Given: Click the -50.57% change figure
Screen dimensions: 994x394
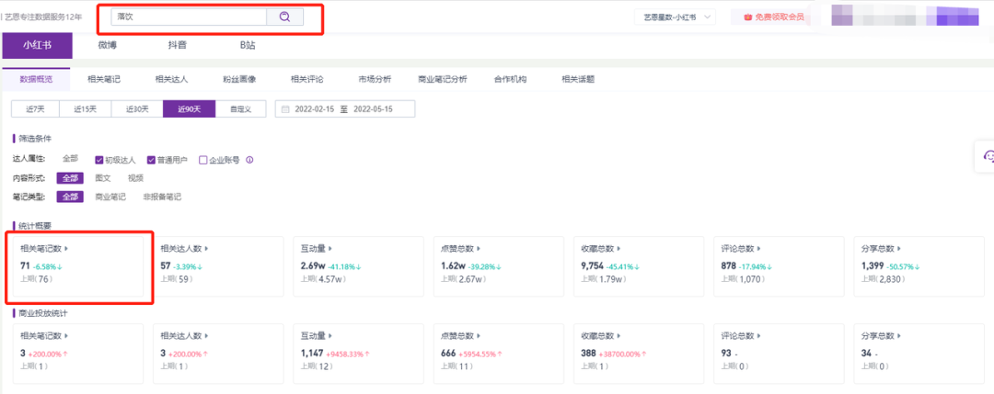Looking at the screenshot, I should pyautogui.click(x=901, y=267).
